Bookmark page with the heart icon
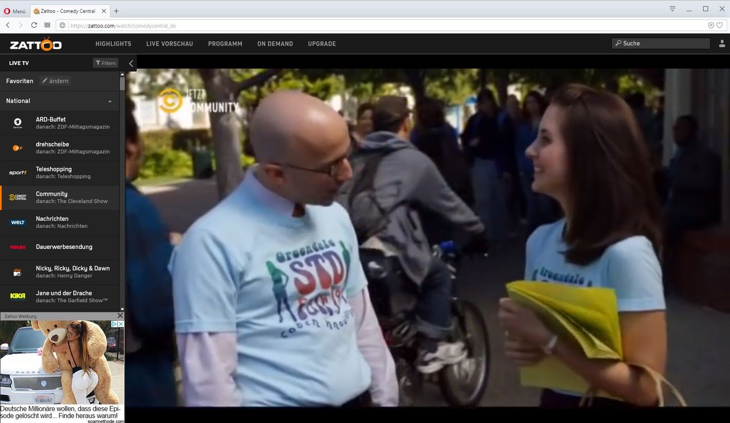Screen dimensions: 730x423 (719, 25)
